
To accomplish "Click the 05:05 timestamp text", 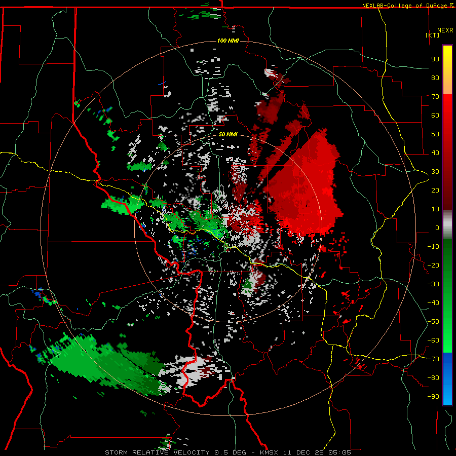I will tap(339, 452).
